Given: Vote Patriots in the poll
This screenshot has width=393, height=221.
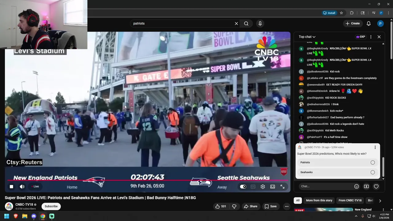Looking at the screenshot, I should tap(338, 162).
